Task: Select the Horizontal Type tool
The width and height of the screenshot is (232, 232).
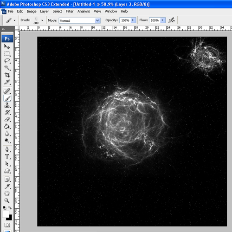Action: coord(7,156)
